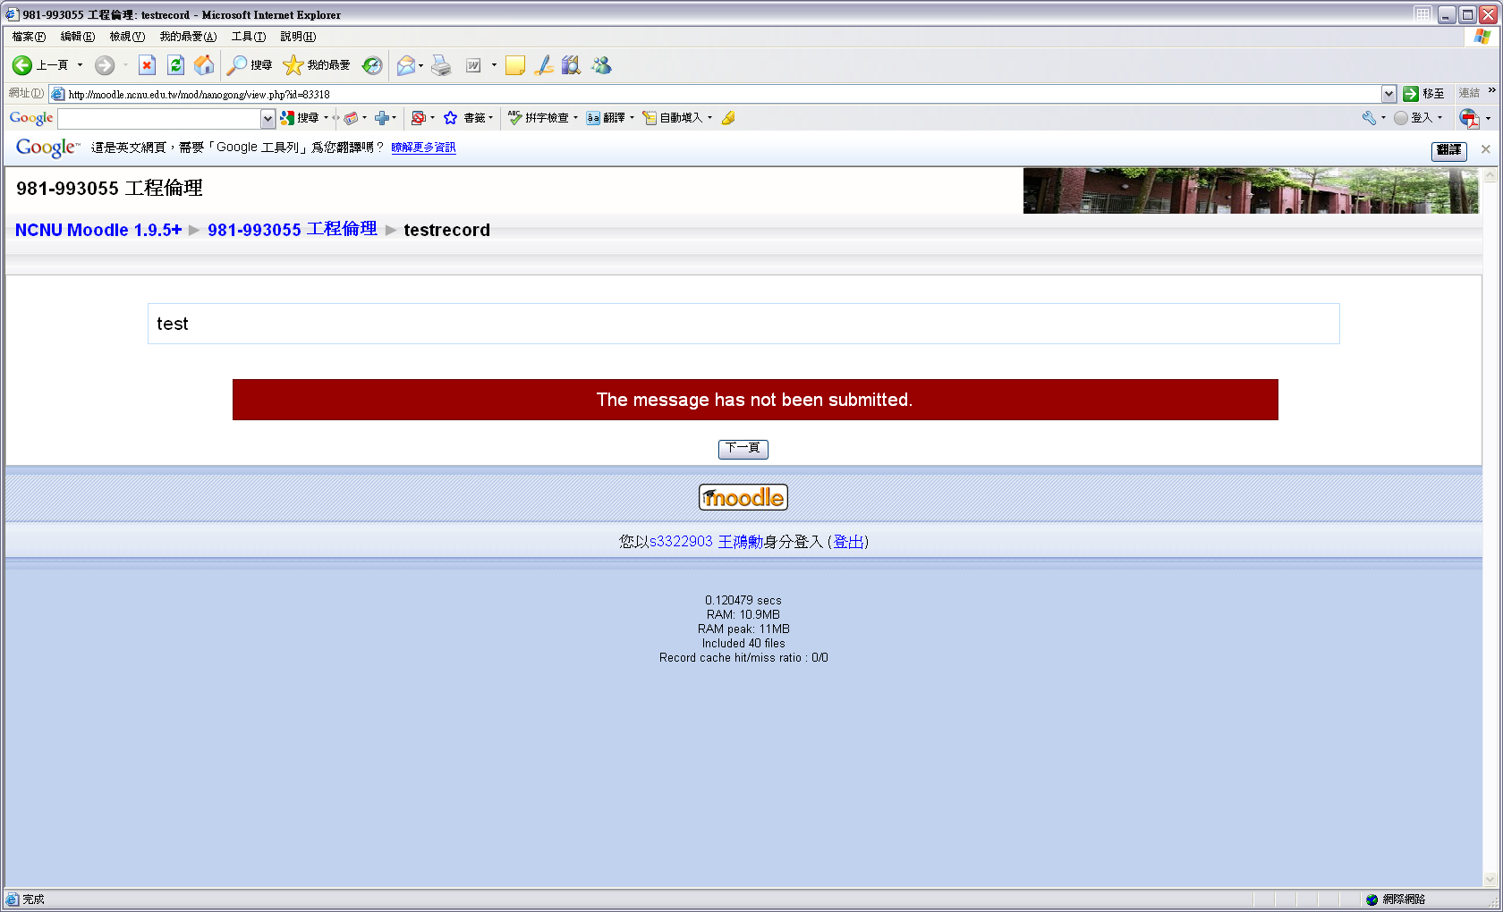Click the 登出 logout link
This screenshot has height=912, width=1503.
(x=848, y=542)
